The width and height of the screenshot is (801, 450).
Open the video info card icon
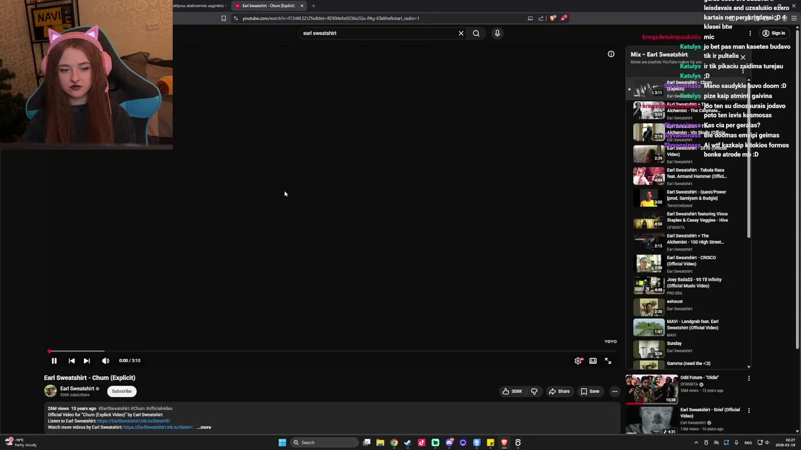611,54
